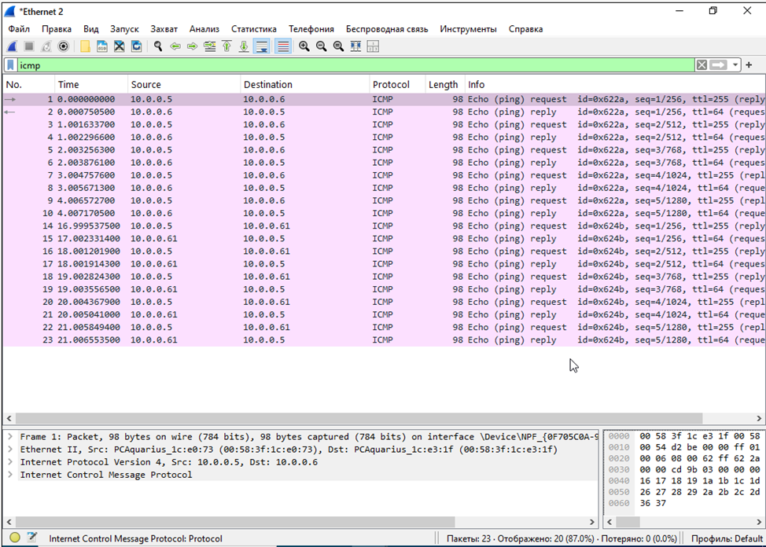The width and height of the screenshot is (766, 547).
Task: Open the Захват menu
Action: click(x=164, y=29)
